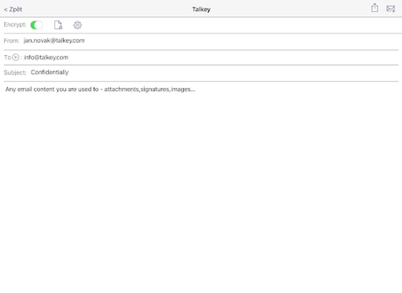Tap the Talkey title text
The width and height of the screenshot is (402, 293).
[x=201, y=9]
